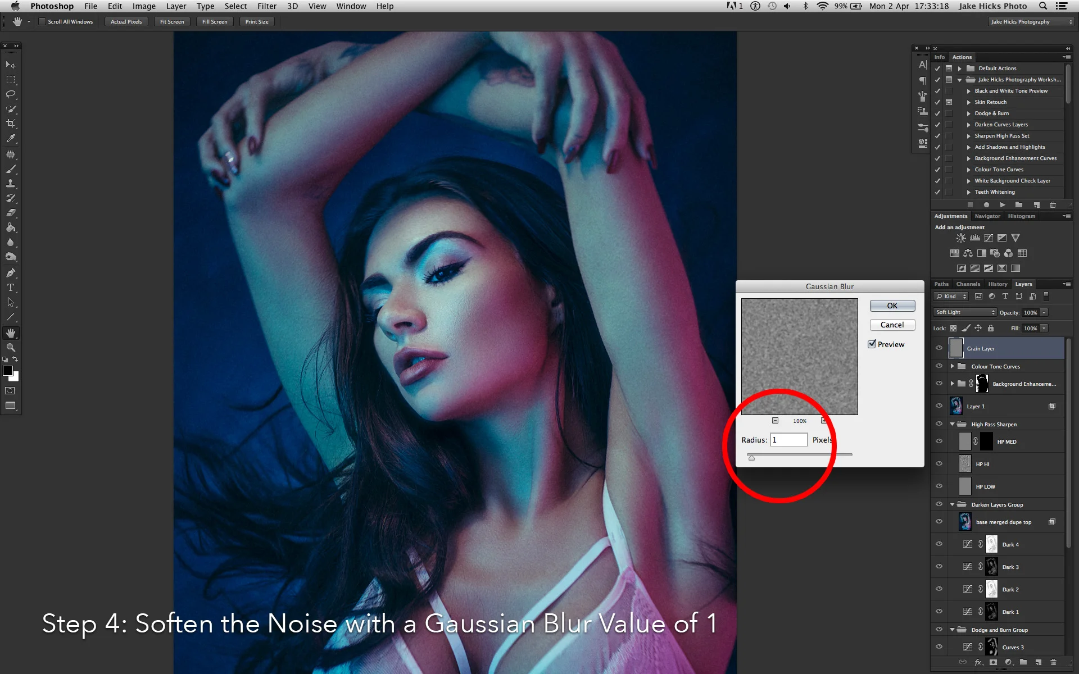The height and width of the screenshot is (674, 1079).
Task: Open the Paragraph panel icon
Action: tap(922, 80)
